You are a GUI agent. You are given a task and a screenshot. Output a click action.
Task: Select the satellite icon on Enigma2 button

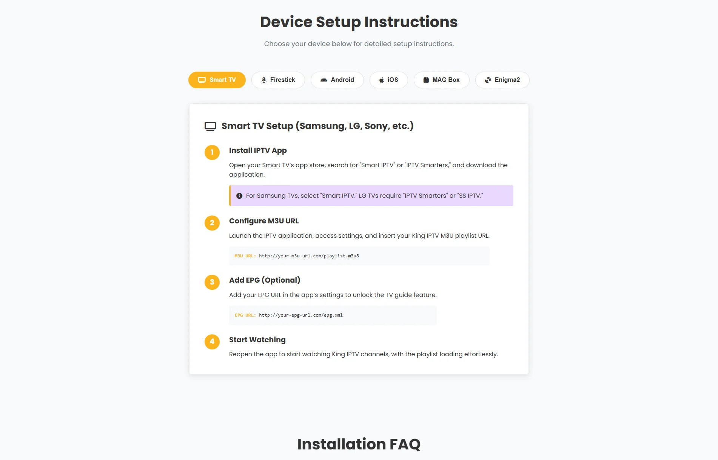tap(488, 80)
